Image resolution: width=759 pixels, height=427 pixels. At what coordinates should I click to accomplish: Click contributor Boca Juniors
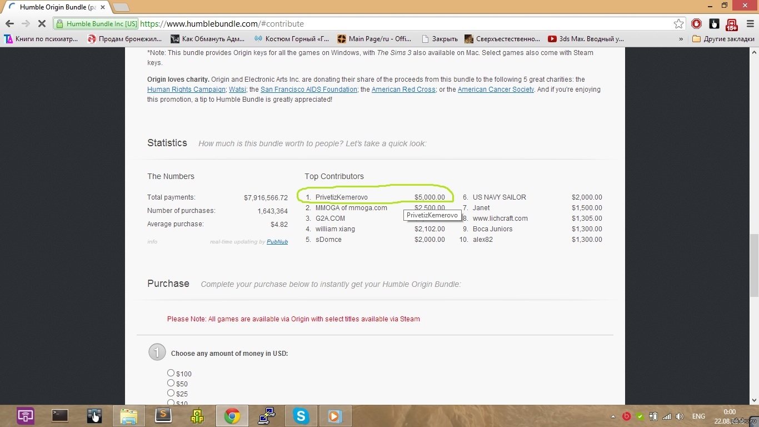point(492,229)
